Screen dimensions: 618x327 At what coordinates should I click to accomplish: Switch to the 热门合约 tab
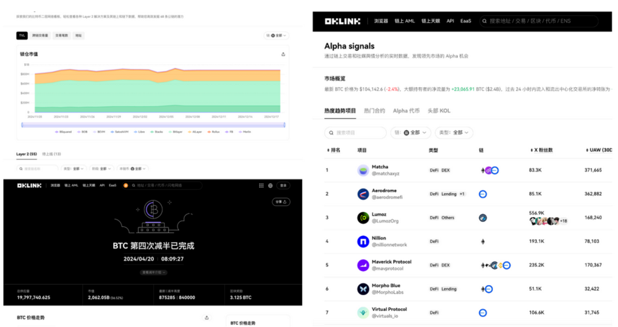pos(375,111)
